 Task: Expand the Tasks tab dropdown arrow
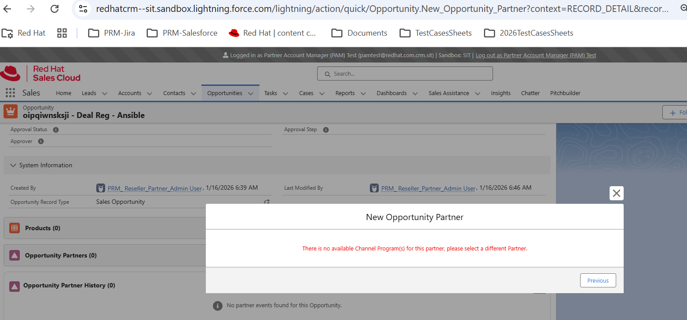(x=285, y=93)
